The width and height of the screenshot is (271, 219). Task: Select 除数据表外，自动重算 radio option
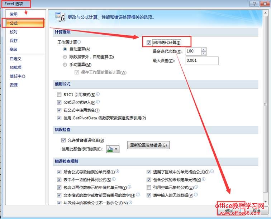point(65,57)
